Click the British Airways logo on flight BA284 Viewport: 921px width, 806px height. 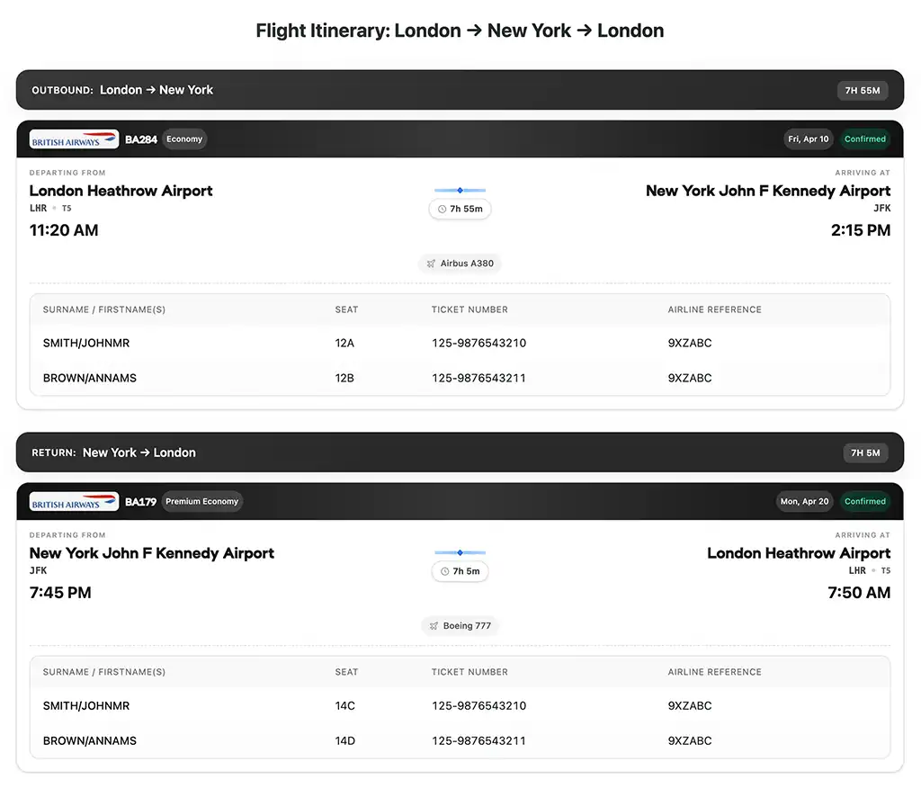point(74,139)
